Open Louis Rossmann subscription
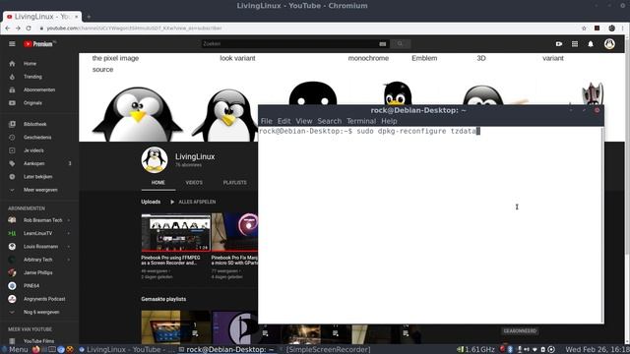Viewport: 630px width, 354px height. point(40,247)
